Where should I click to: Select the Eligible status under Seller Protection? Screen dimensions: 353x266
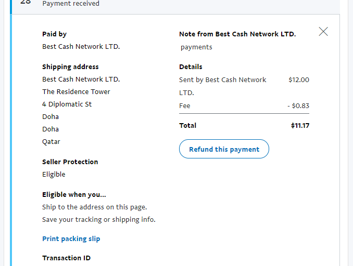(54, 175)
